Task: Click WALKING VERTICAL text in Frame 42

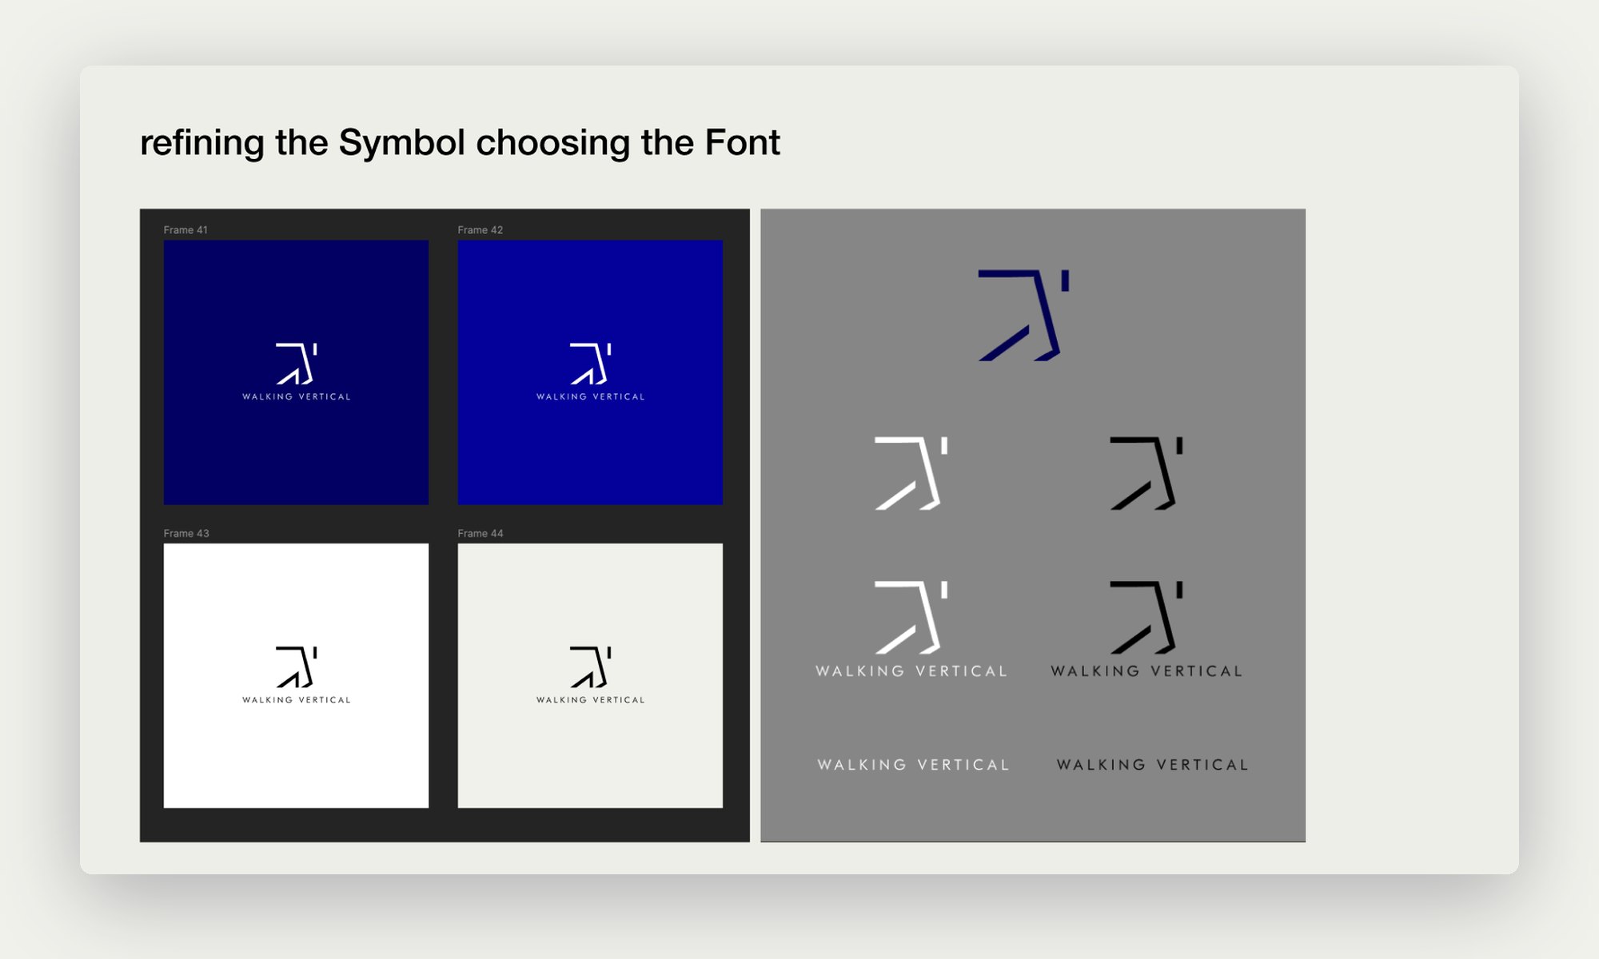Action: point(591,396)
